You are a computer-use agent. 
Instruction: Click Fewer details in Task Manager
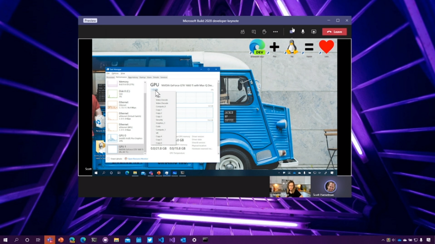click(x=114, y=159)
